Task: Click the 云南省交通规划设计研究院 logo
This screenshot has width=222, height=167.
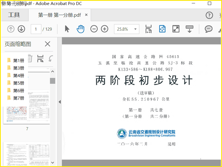Action: pos(146,134)
